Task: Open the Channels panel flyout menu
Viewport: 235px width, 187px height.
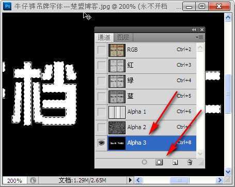Action: (x=200, y=37)
